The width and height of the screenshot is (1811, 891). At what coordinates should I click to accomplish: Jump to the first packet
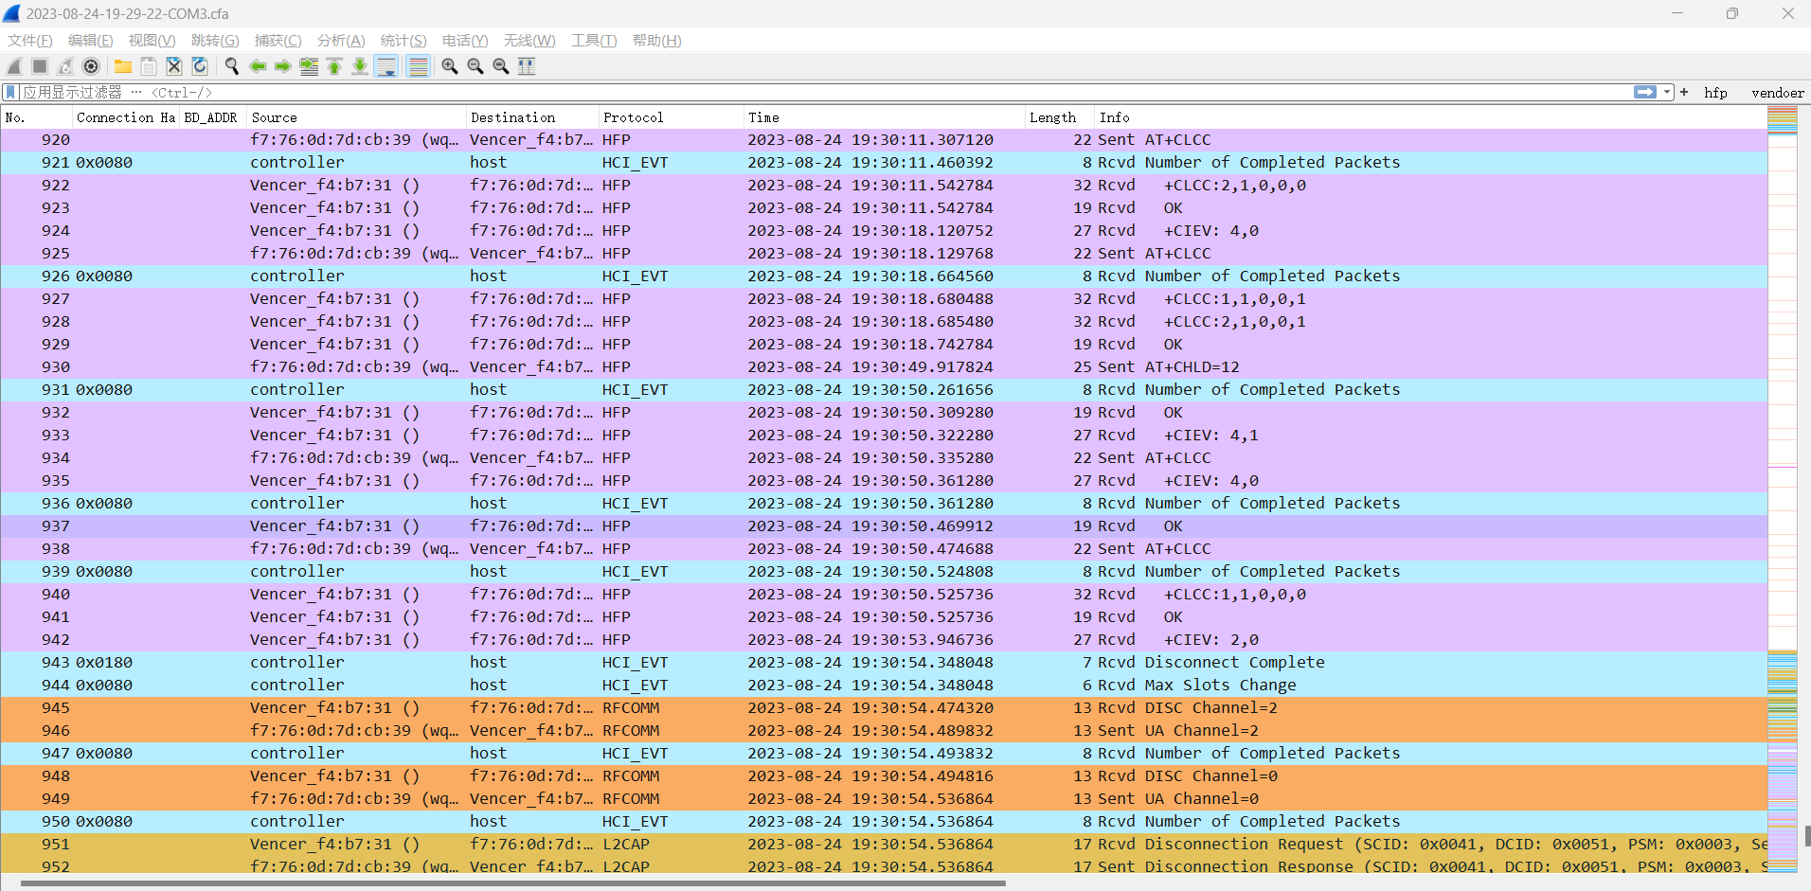click(x=334, y=66)
